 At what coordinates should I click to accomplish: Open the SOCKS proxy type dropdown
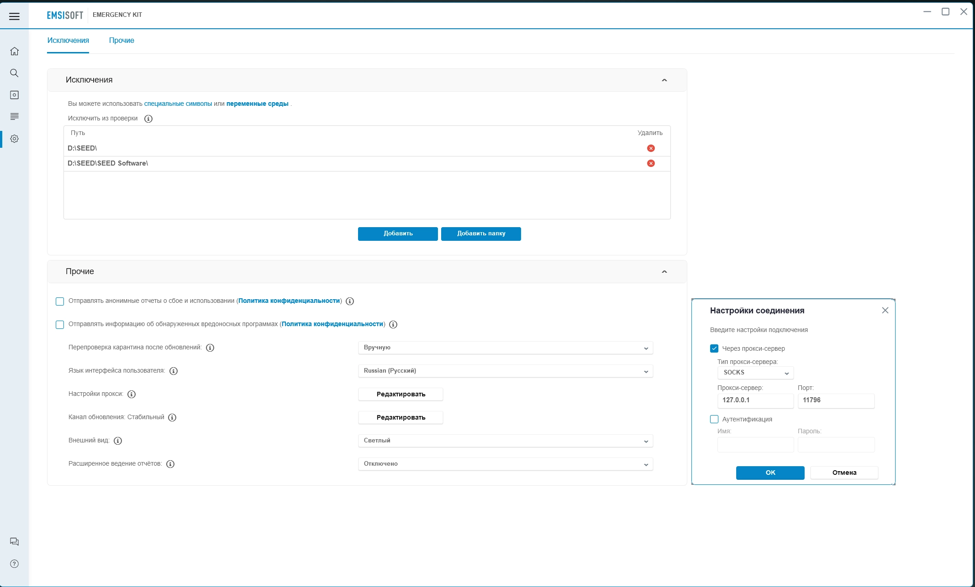[755, 373]
